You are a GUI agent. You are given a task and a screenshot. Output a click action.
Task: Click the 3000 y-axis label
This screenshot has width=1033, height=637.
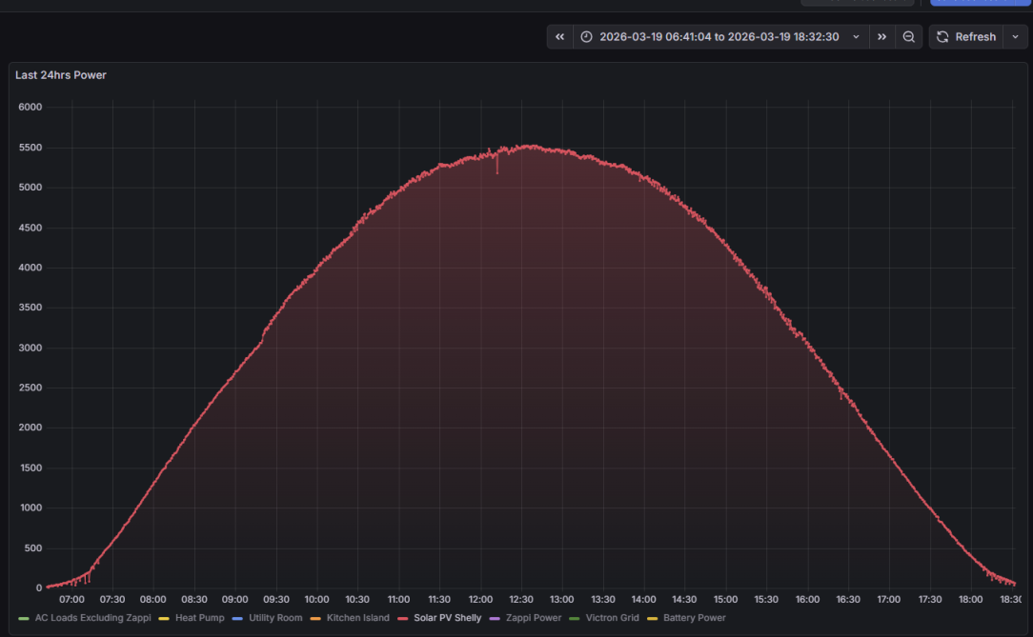pos(30,348)
